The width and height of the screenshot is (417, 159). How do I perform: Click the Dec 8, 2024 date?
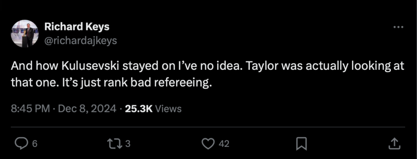point(87,108)
